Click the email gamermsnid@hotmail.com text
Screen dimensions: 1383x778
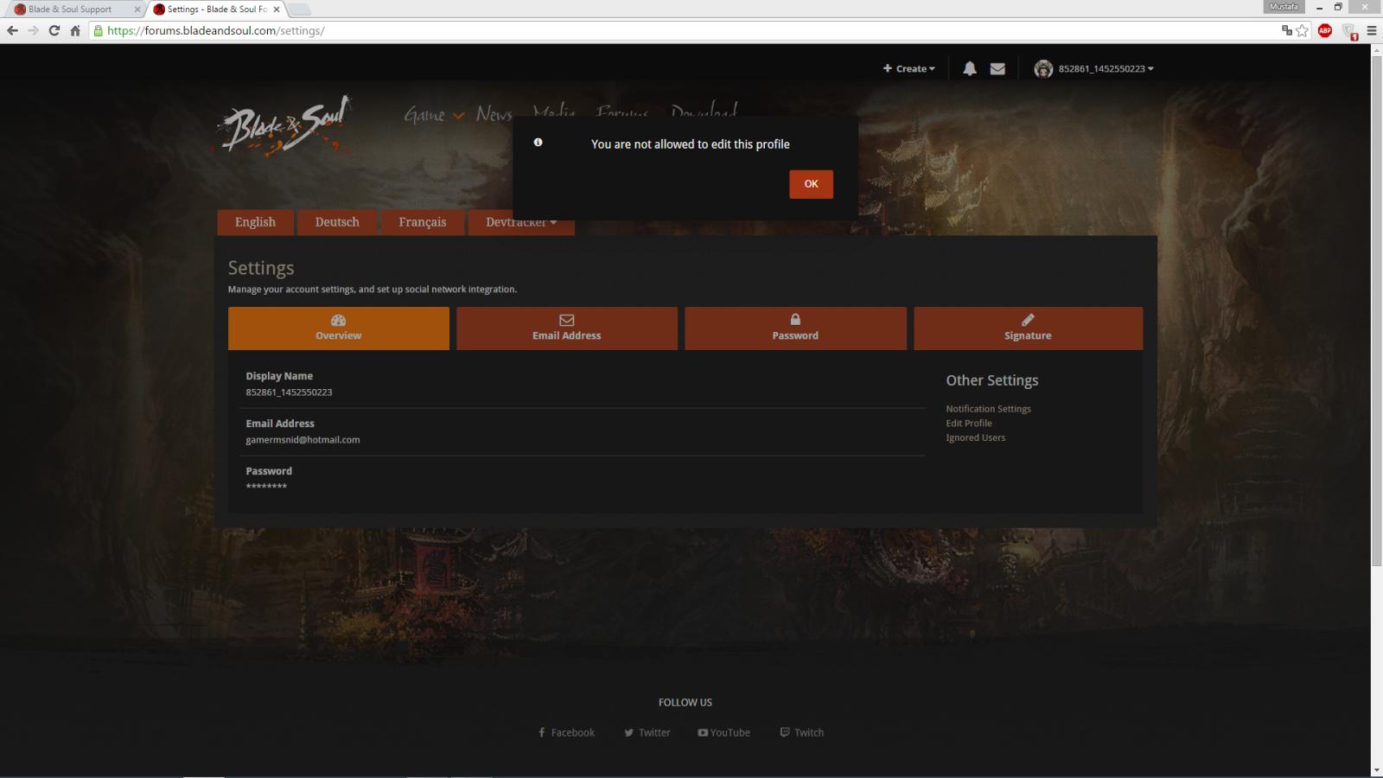coord(303,440)
